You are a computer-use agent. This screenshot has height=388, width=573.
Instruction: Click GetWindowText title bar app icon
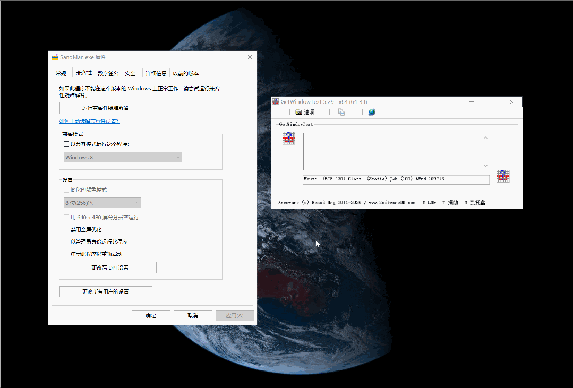coord(276,101)
